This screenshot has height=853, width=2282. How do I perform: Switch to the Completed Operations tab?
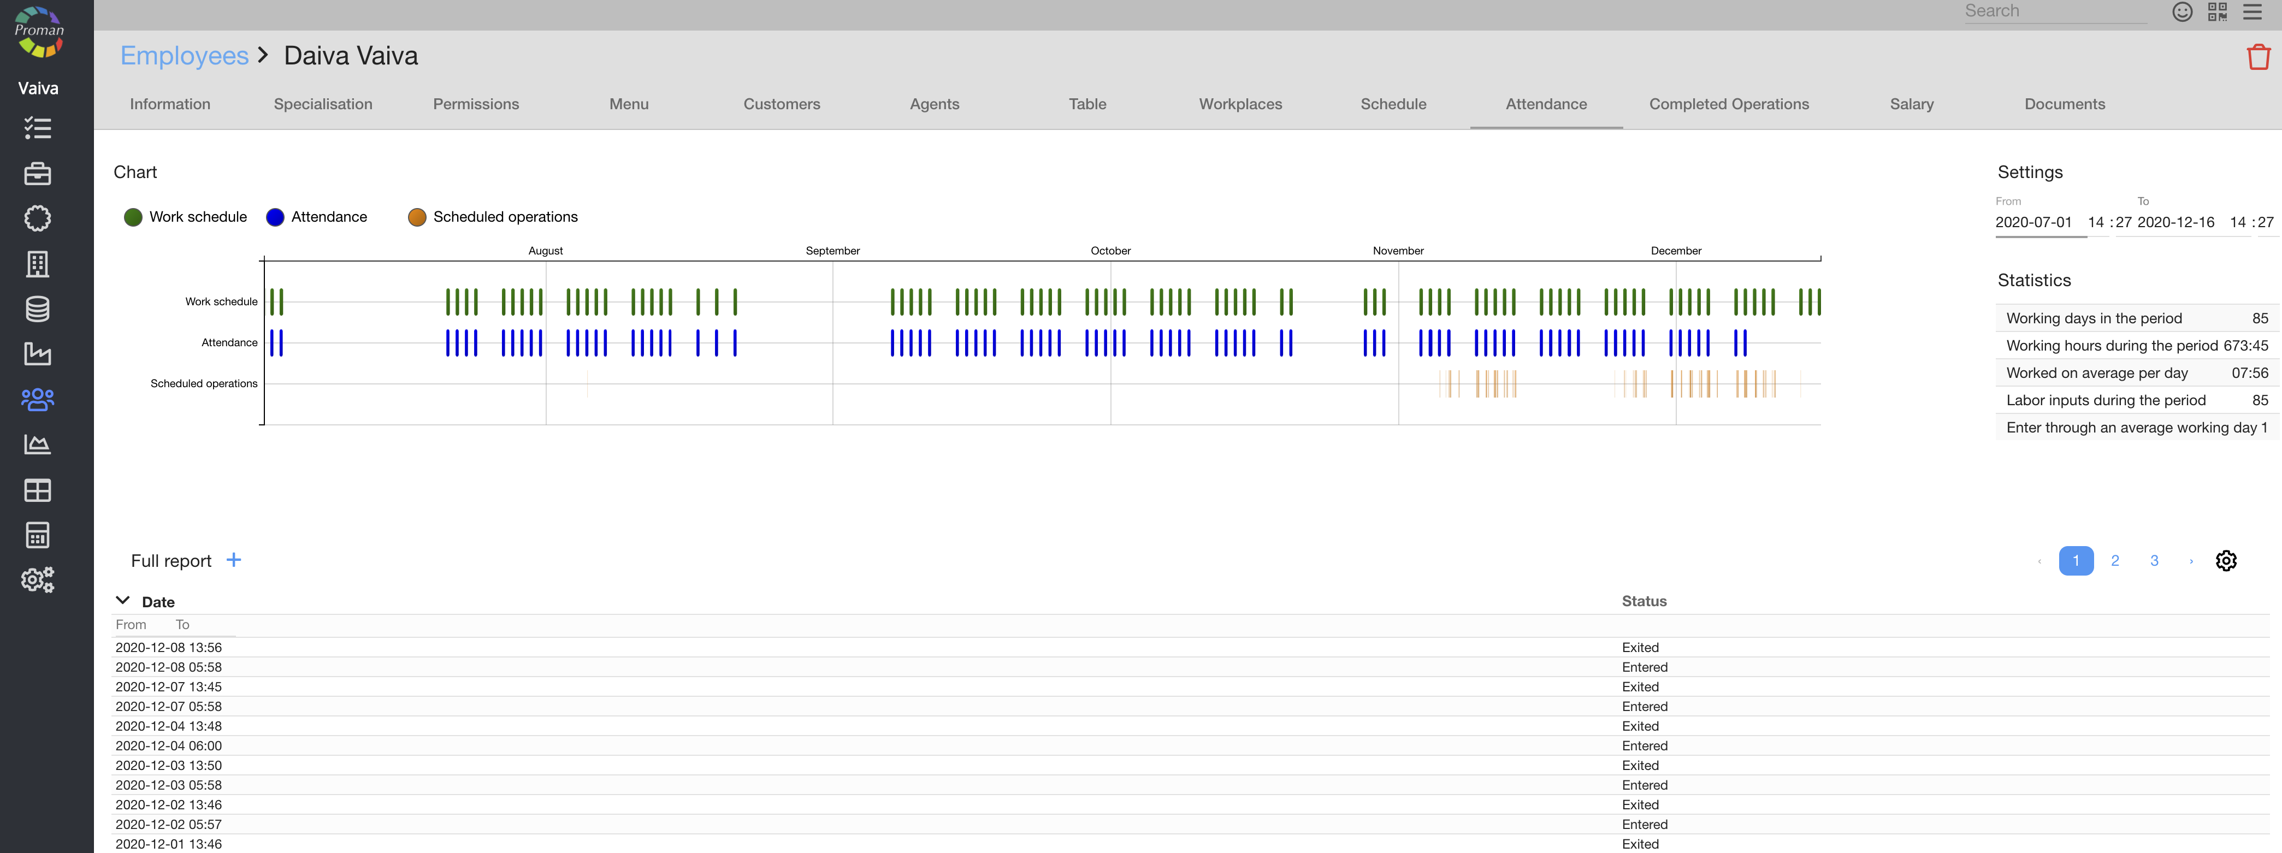(x=1728, y=104)
